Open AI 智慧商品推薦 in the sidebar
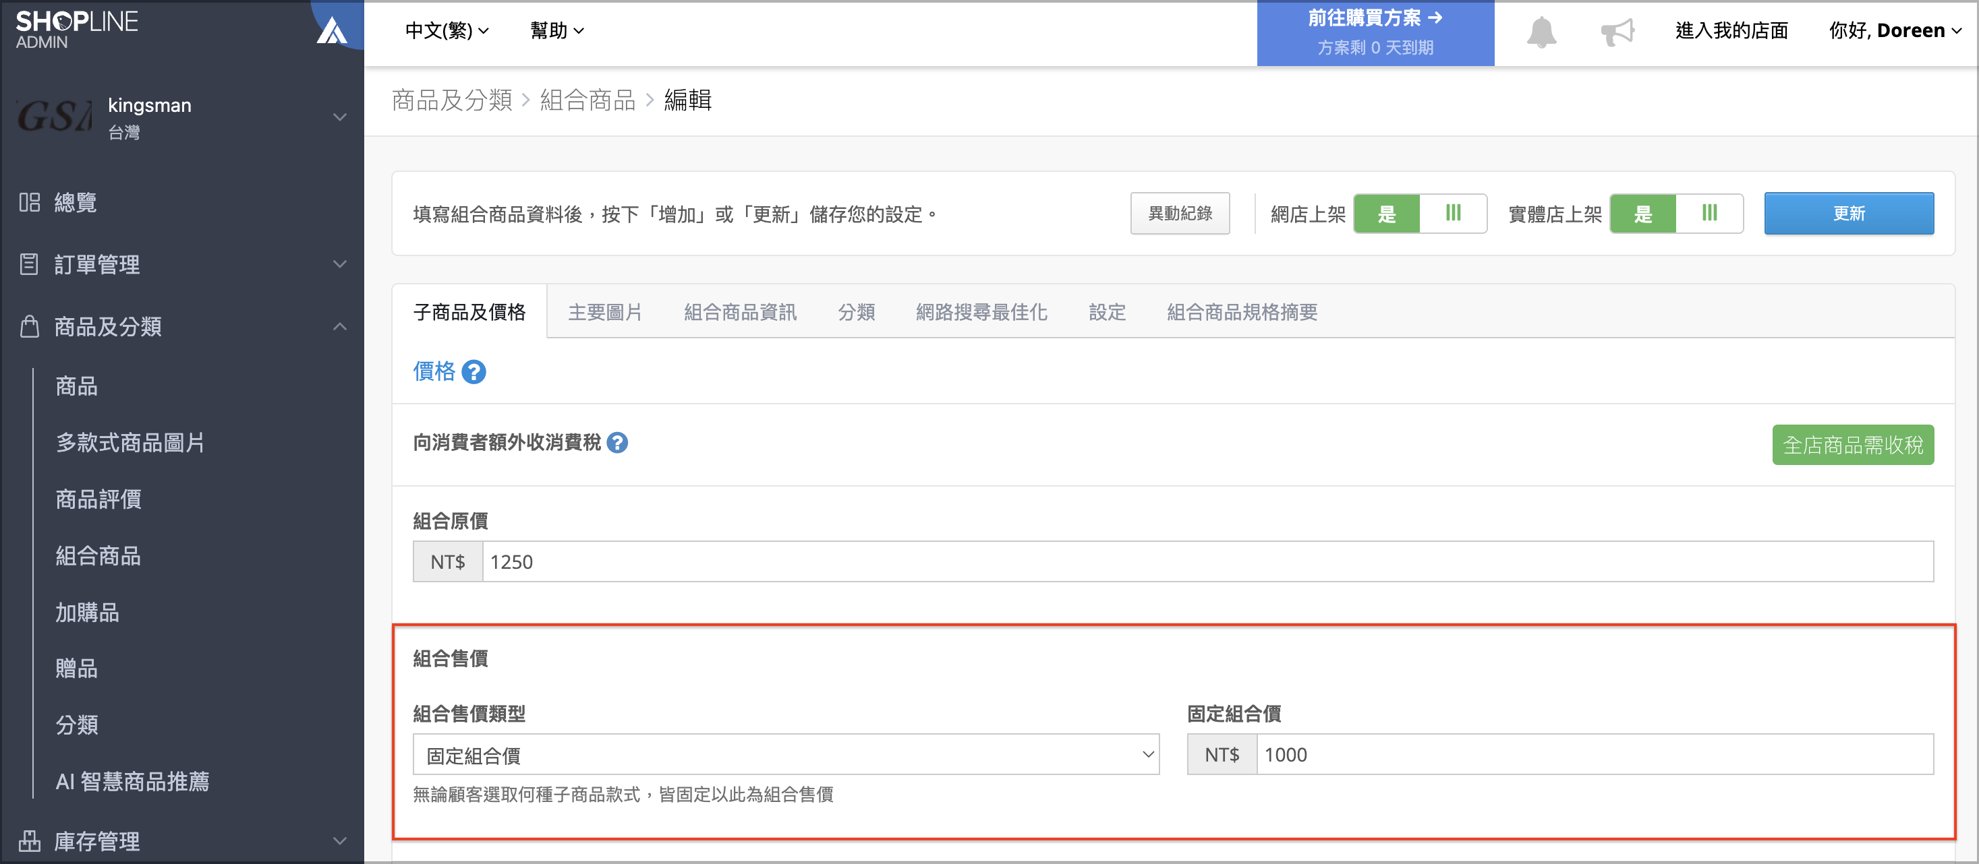The width and height of the screenshot is (1979, 864). (132, 781)
